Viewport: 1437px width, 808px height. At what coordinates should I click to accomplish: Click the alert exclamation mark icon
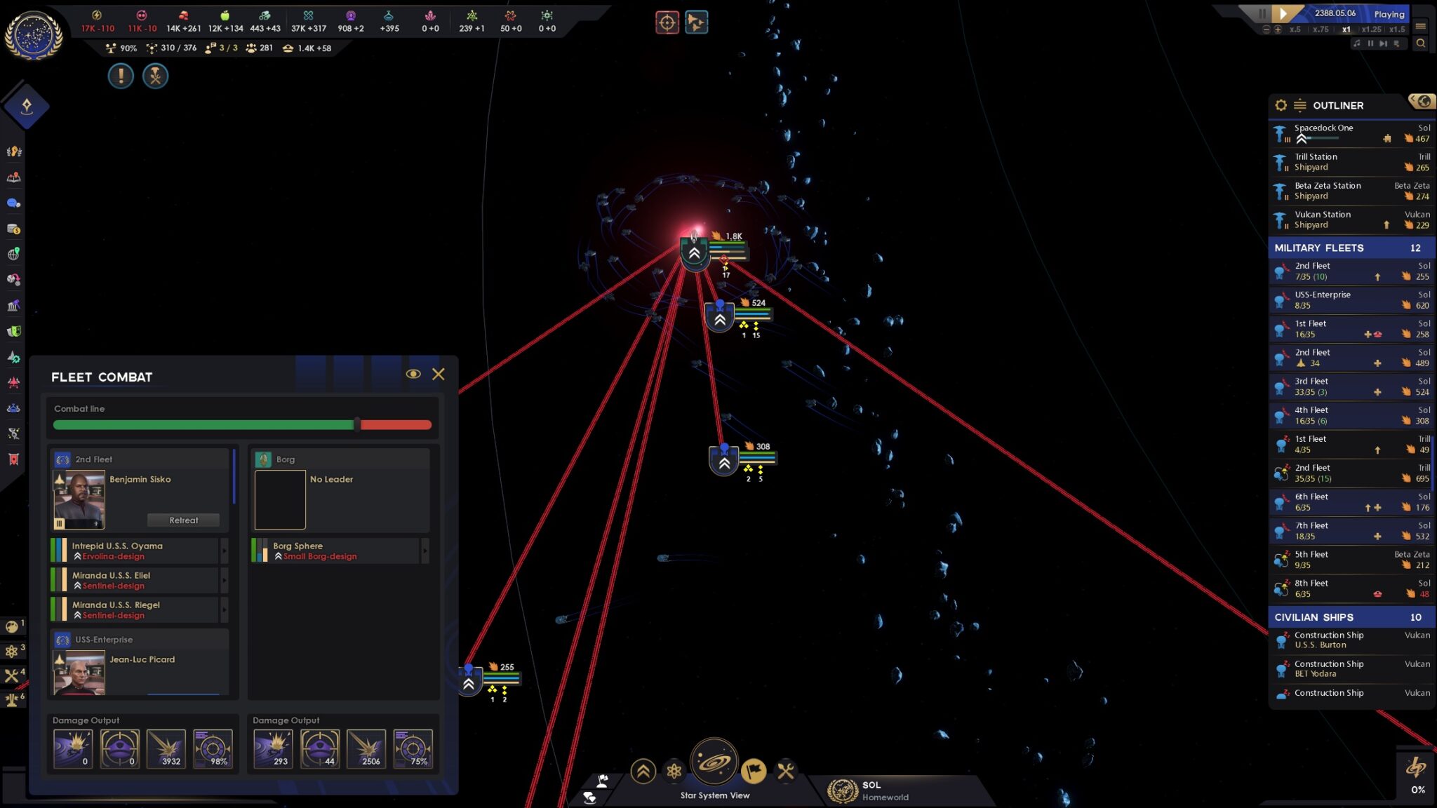pyautogui.click(x=121, y=76)
